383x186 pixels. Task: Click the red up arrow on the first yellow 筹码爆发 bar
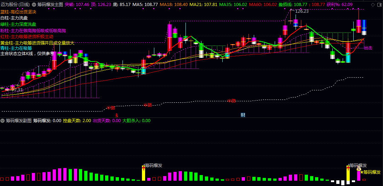tap(143, 168)
